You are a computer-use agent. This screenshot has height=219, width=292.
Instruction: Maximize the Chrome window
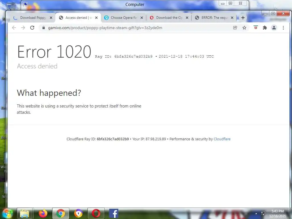click(273, 13)
